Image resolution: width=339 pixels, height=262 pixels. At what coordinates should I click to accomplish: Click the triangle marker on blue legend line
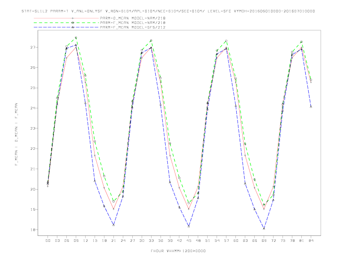click(x=73, y=27)
